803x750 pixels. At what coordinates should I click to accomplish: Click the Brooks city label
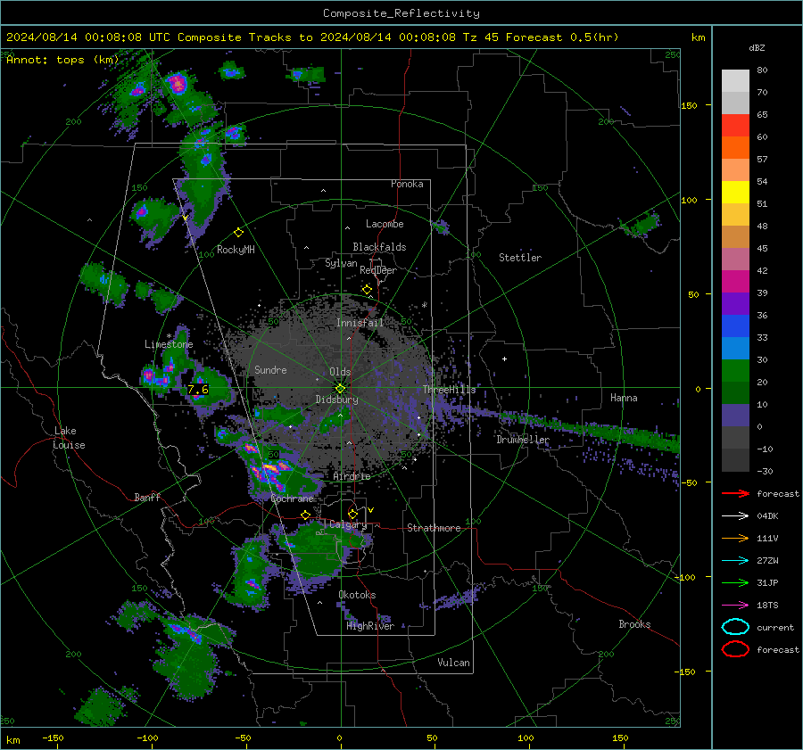(x=634, y=624)
